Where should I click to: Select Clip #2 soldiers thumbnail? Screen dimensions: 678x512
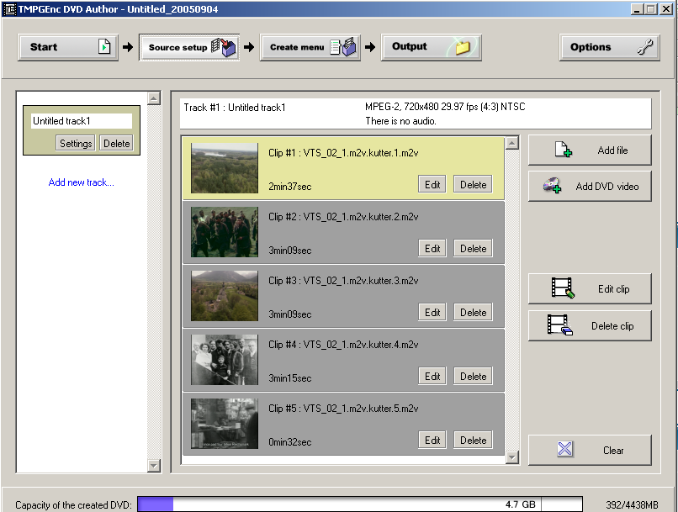[x=225, y=232]
